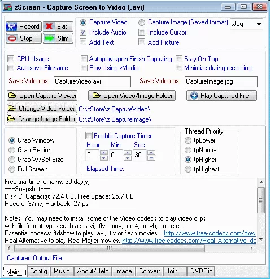Click the zScreen title bar app icon
This screenshot has width=270, height=279.
[7, 7]
